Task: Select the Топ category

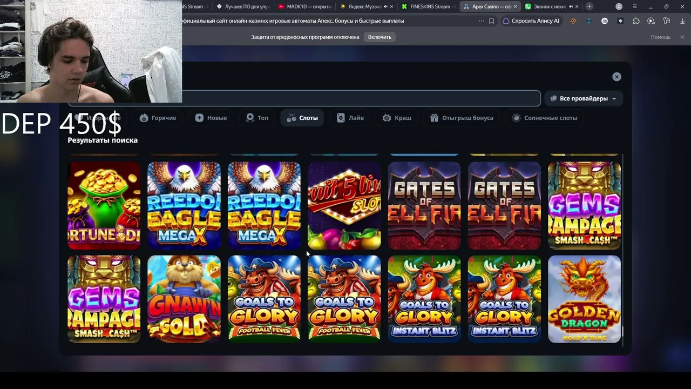Action: [x=257, y=118]
